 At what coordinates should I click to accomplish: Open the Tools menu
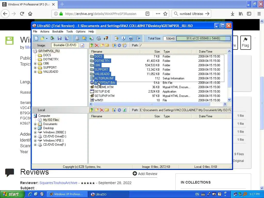point(70,31)
